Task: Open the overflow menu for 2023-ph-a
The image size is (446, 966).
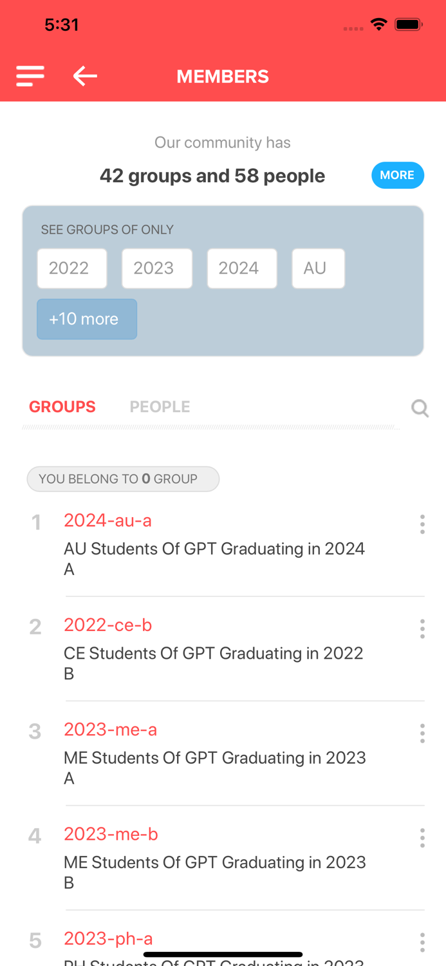Action: point(422,942)
